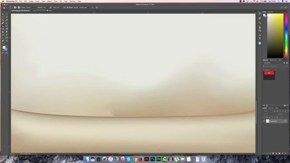Toggle the Clone Source panel from options bar

point(19,8)
